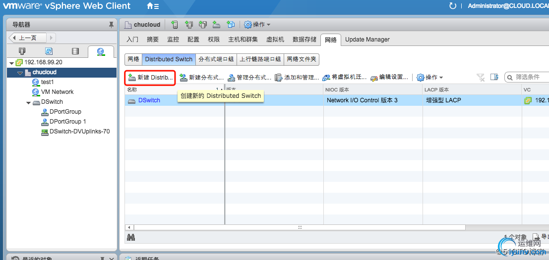Select the Uplink Port Groups sub-tab
This screenshot has width=549, height=260.
260,59
